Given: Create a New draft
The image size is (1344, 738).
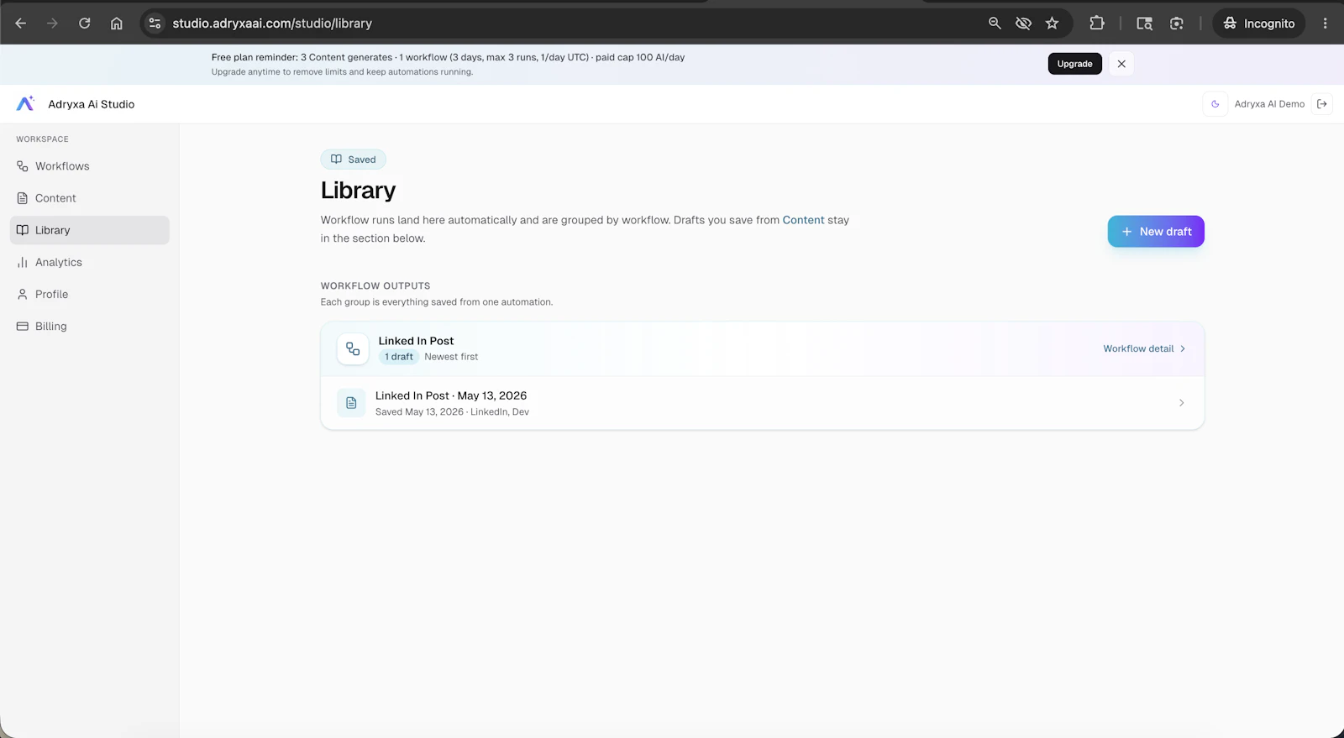Looking at the screenshot, I should coord(1156,232).
